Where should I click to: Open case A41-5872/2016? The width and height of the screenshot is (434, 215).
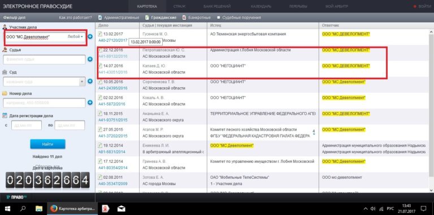(x=111, y=104)
